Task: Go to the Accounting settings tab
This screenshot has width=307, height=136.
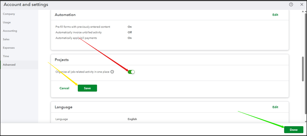Action: [x=10, y=31]
